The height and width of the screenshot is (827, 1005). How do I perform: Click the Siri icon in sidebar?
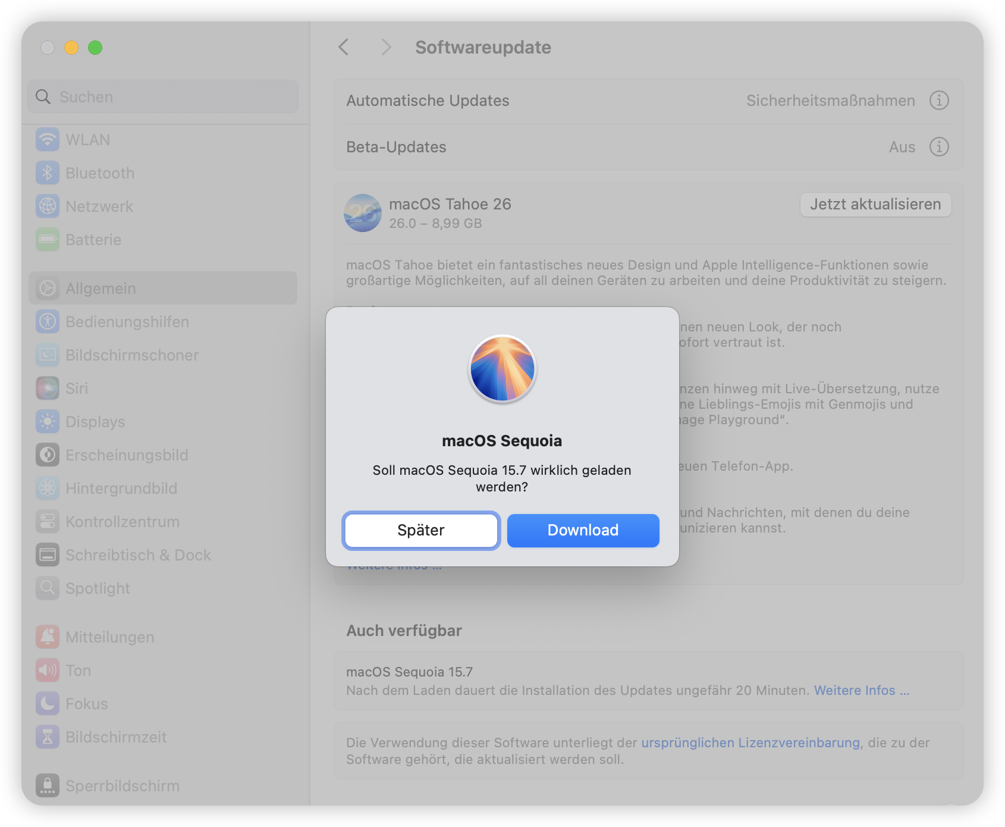[48, 389]
